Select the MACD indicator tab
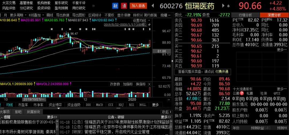Screen dimensions: 289x135 pyautogui.click(x=99, y=105)
